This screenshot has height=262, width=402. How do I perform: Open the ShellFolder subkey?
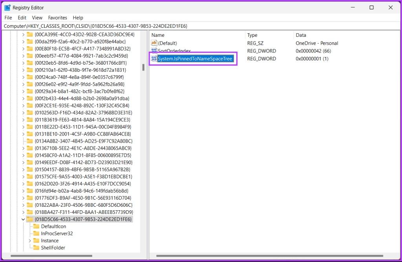coord(53,248)
